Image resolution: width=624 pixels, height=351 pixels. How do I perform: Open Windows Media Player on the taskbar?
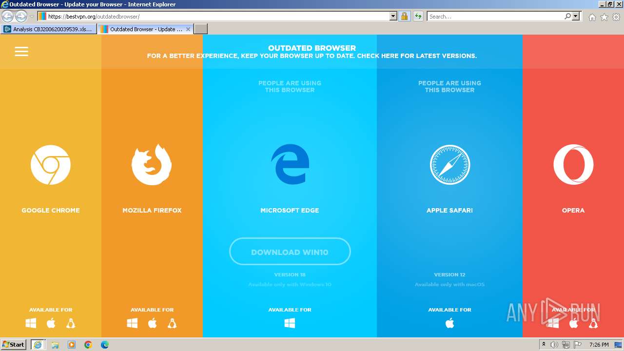point(72,345)
